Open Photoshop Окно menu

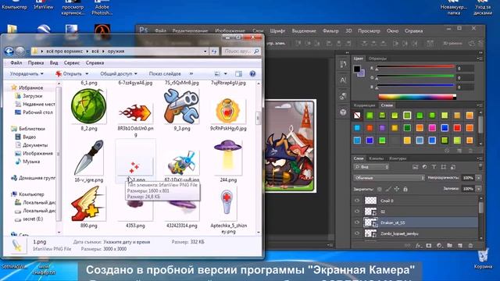pyautogui.click(x=392, y=31)
